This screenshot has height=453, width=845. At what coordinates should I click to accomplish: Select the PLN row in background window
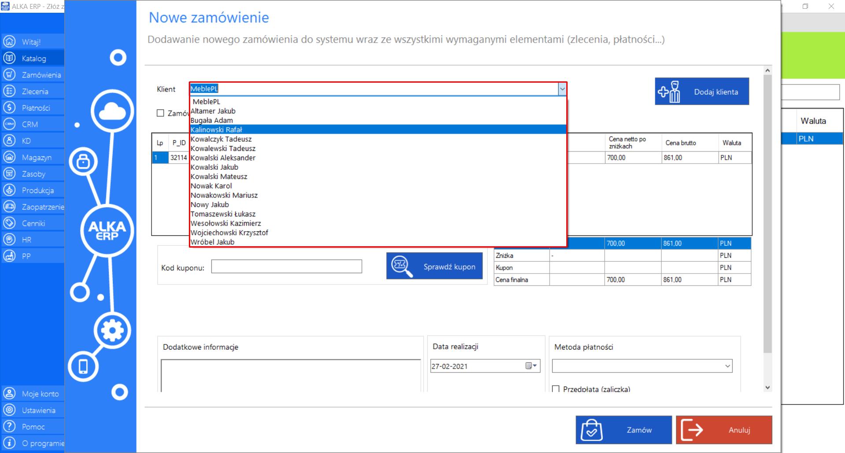(812, 139)
